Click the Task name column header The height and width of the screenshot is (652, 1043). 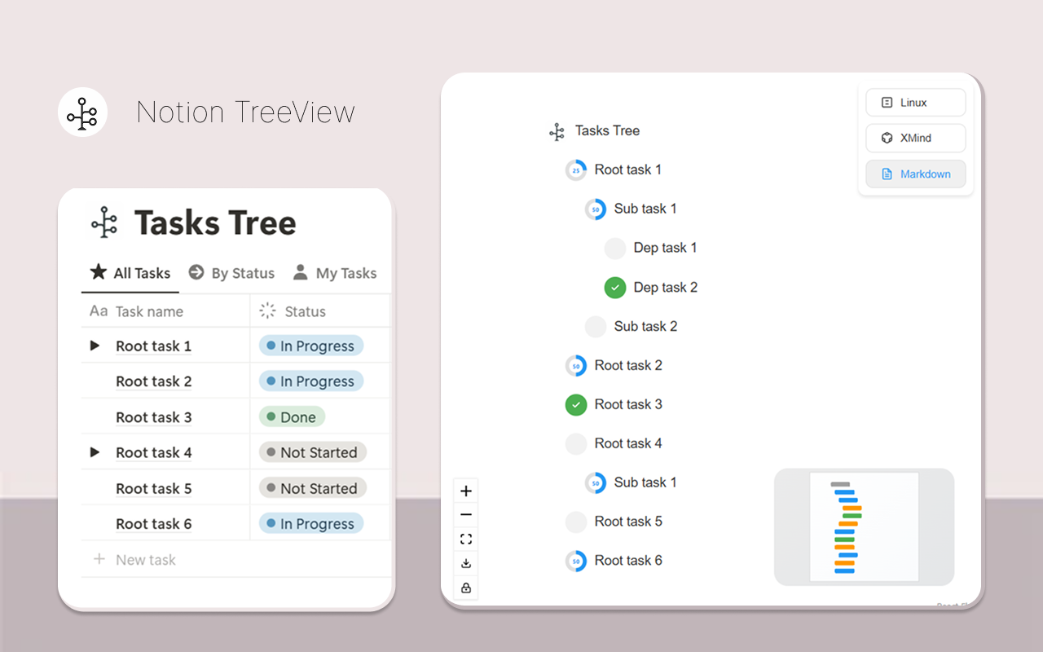pos(165,311)
